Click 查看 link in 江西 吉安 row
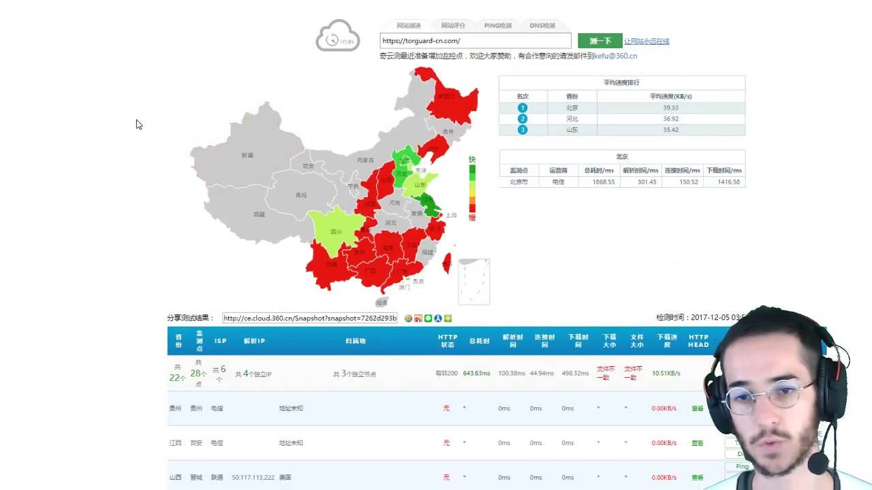 698,443
